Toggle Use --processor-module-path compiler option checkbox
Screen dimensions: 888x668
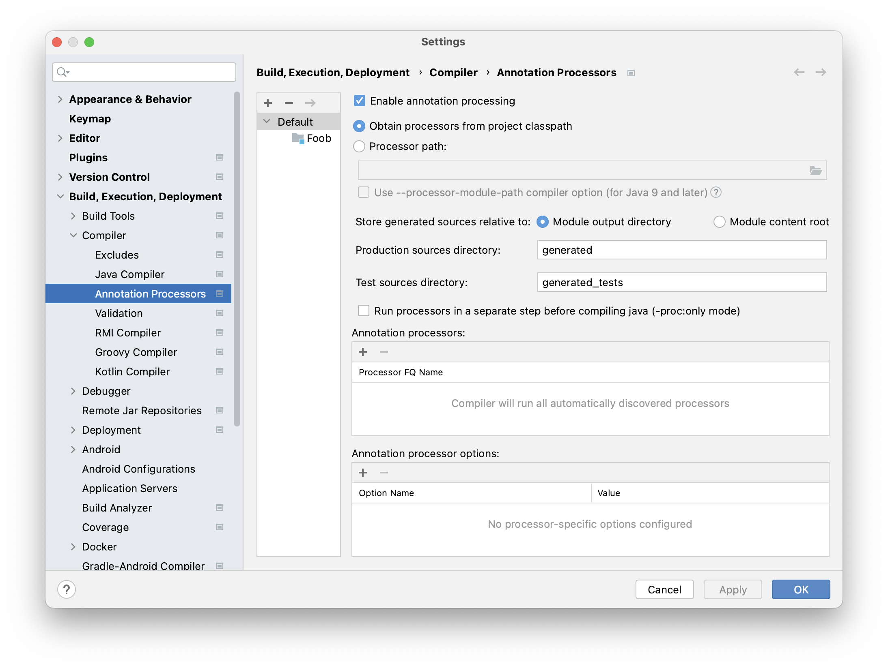(364, 192)
